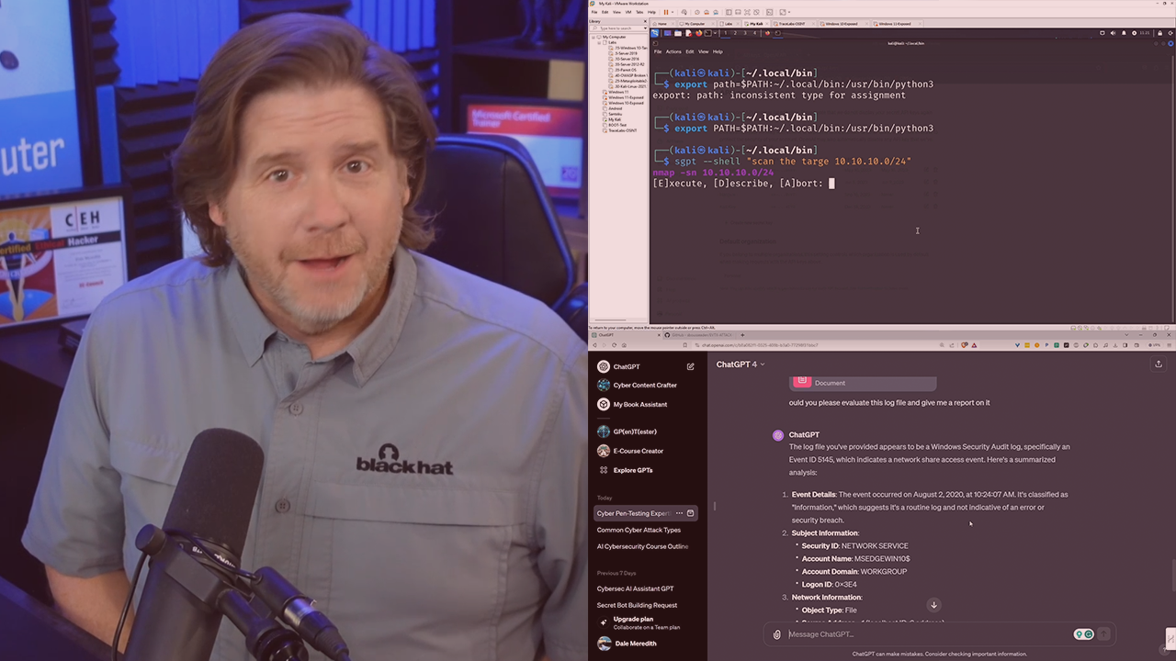Open the VMware library search dropdown
Image resolution: width=1176 pixels, height=661 pixels.
coord(644,28)
